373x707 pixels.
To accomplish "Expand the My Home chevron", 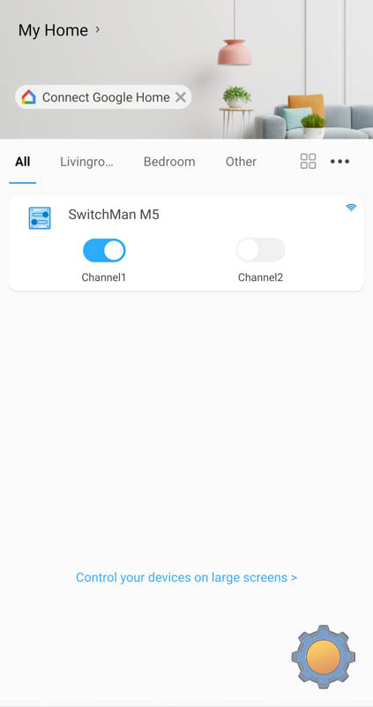I will [x=98, y=30].
